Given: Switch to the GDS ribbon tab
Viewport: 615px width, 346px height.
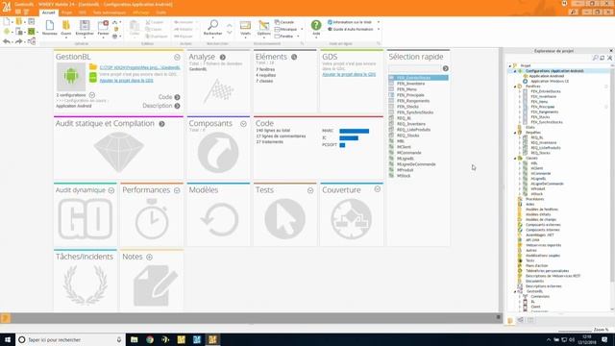Looking at the screenshot, I should pos(83,12).
